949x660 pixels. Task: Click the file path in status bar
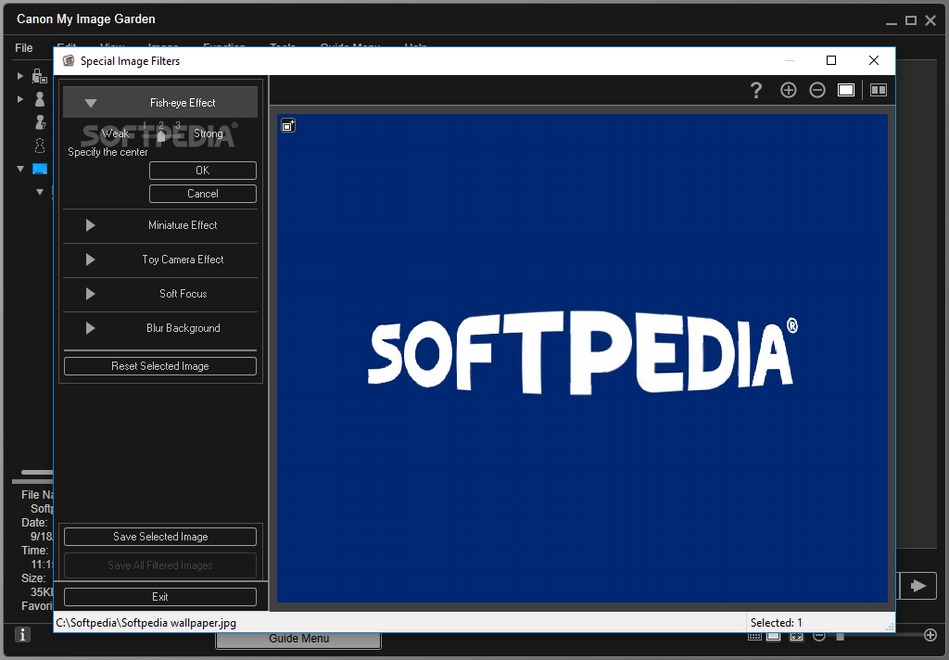point(146,623)
